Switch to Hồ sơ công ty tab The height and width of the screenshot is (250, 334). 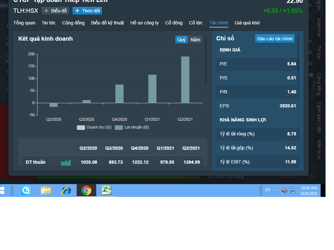pyautogui.click(x=144, y=23)
